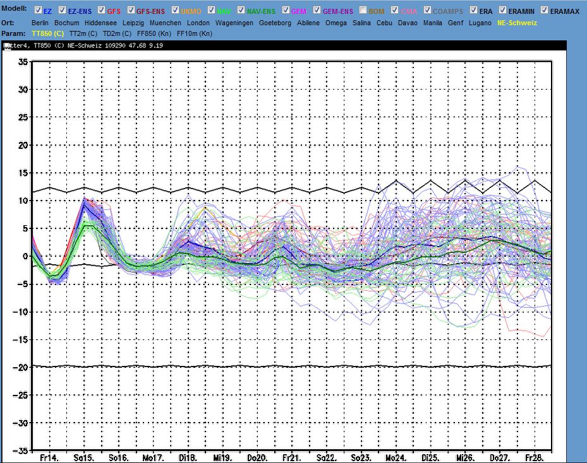Switch to the Hiddensee location

pos(101,23)
